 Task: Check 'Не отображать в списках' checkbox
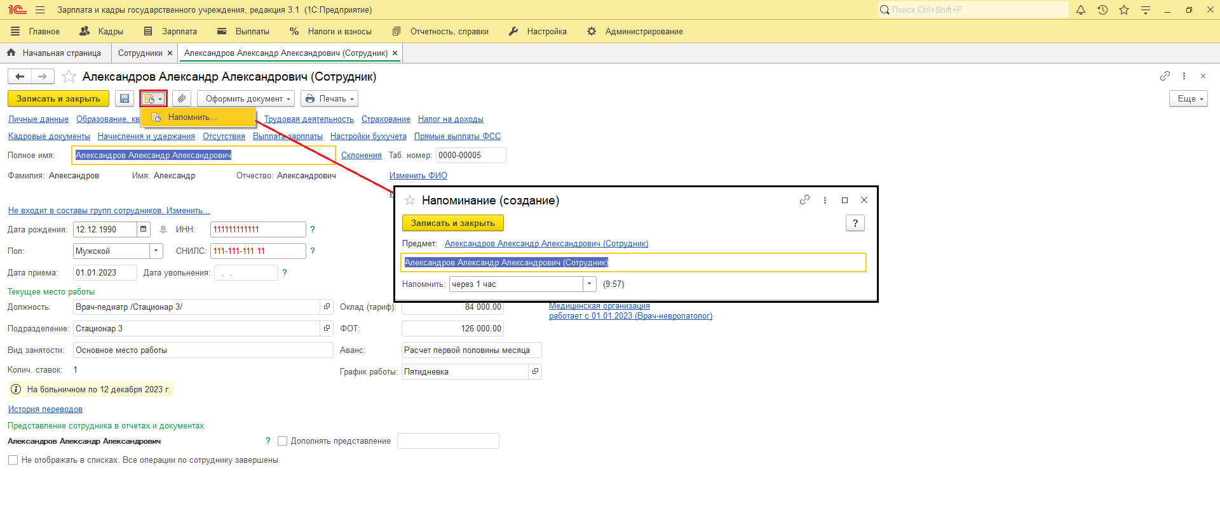click(13, 460)
